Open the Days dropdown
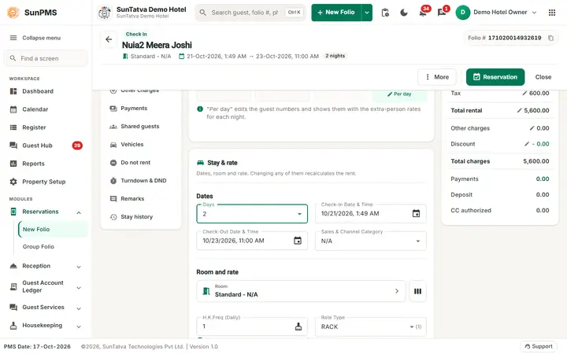Viewport: 567px width, 354px height. (x=252, y=214)
